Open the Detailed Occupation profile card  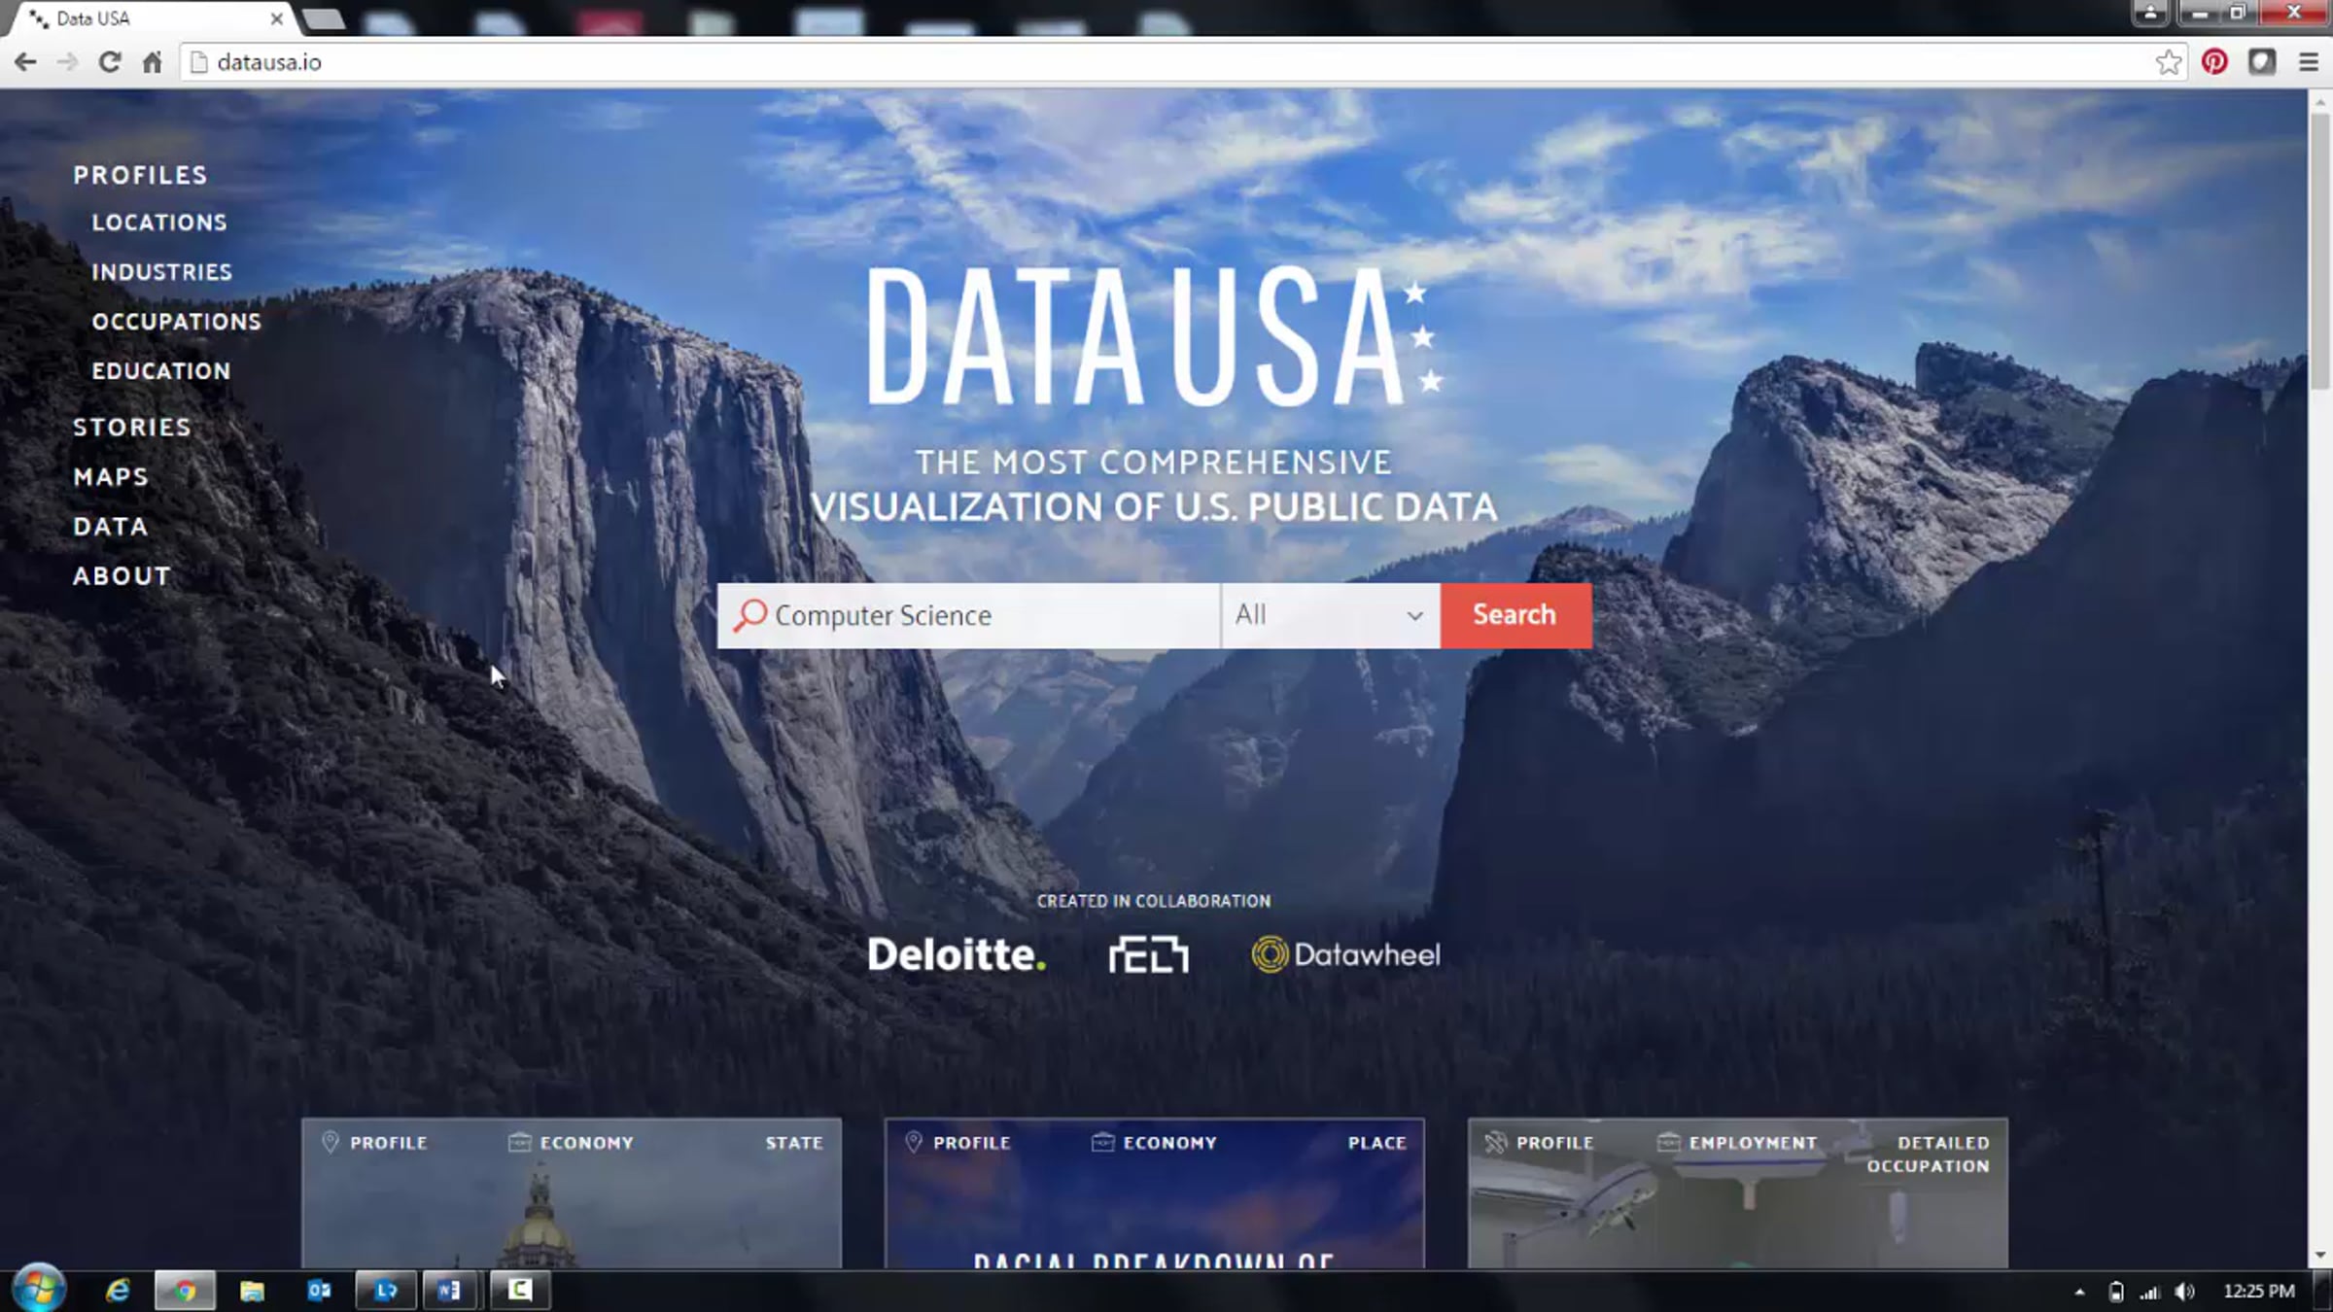(1737, 1193)
